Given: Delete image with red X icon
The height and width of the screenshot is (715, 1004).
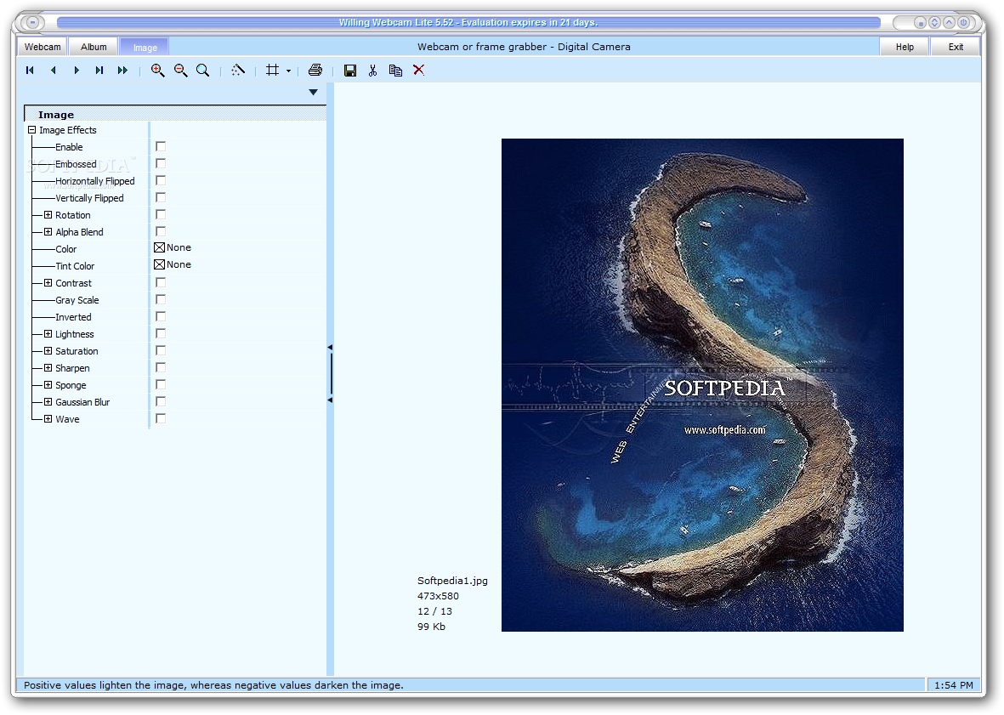Looking at the screenshot, I should click(419, 71).
